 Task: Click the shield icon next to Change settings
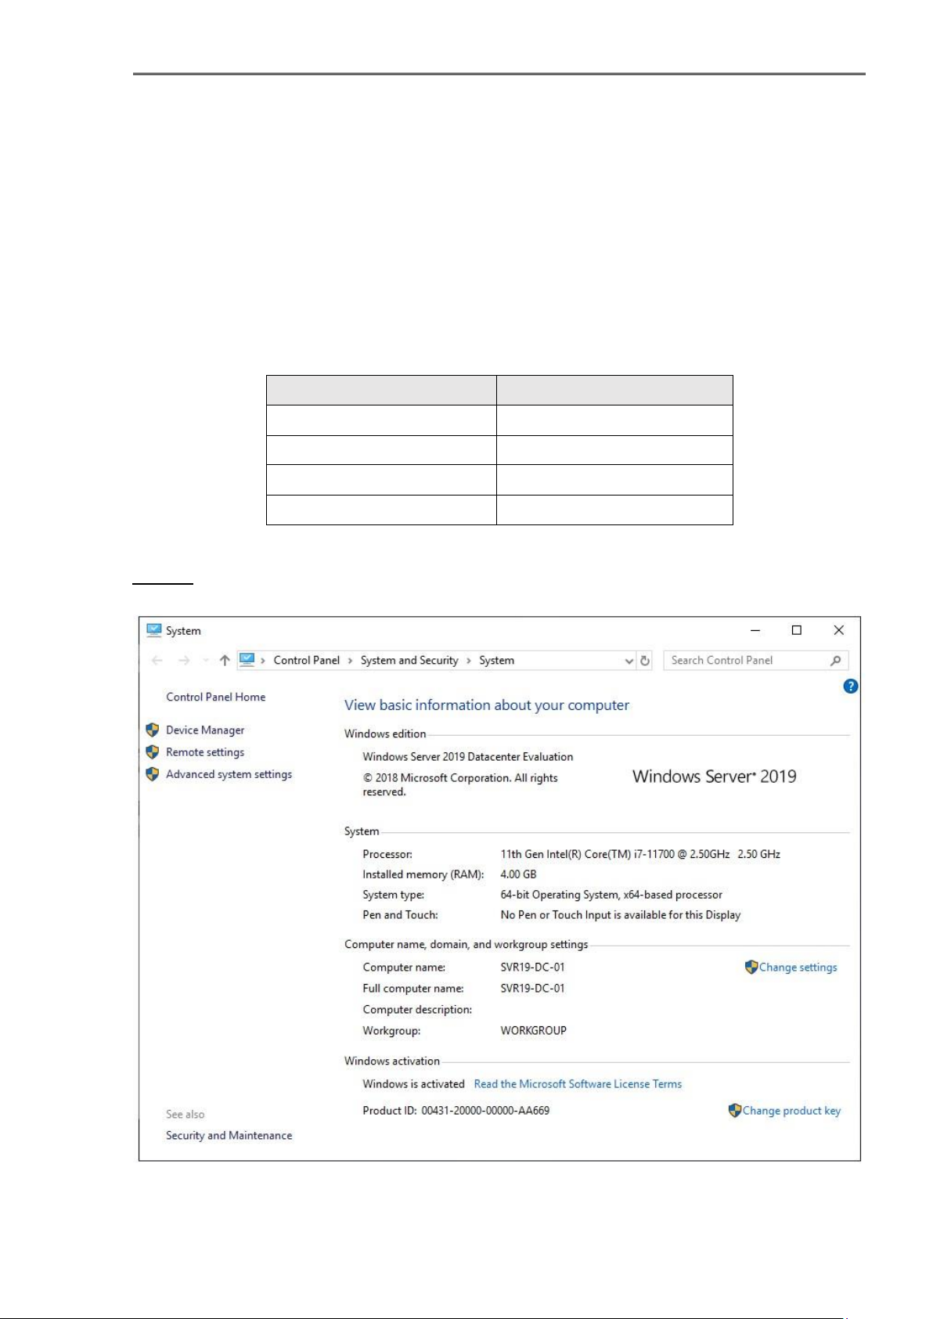coord(751,967)
